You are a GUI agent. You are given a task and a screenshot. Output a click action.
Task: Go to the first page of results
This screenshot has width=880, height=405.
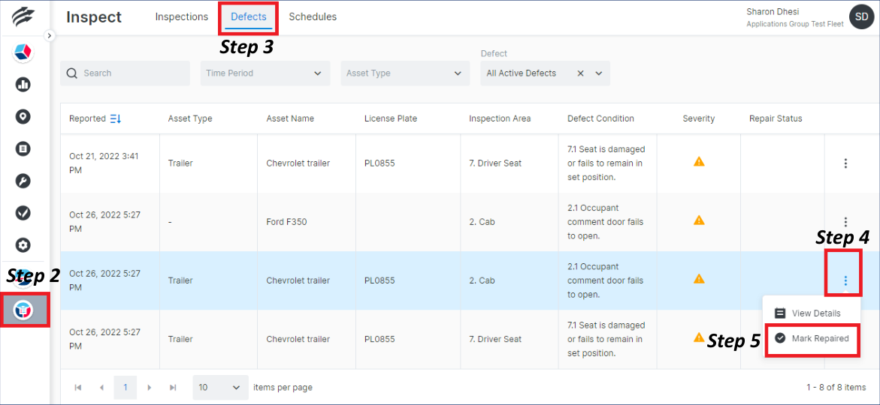pyautogui.click(x=78, y=387)
